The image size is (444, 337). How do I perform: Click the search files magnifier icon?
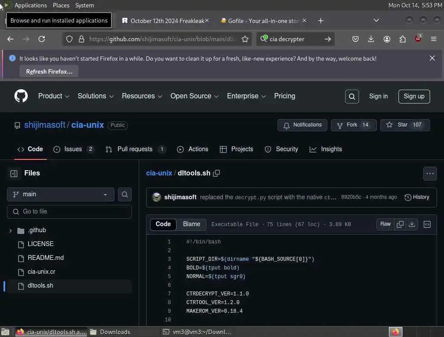tap(124, 194)
